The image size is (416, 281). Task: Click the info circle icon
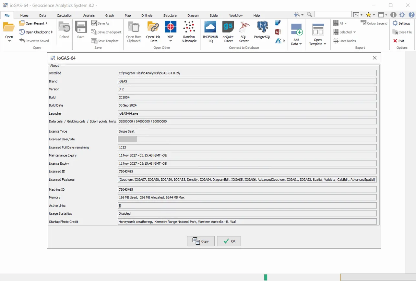[393, 15]
